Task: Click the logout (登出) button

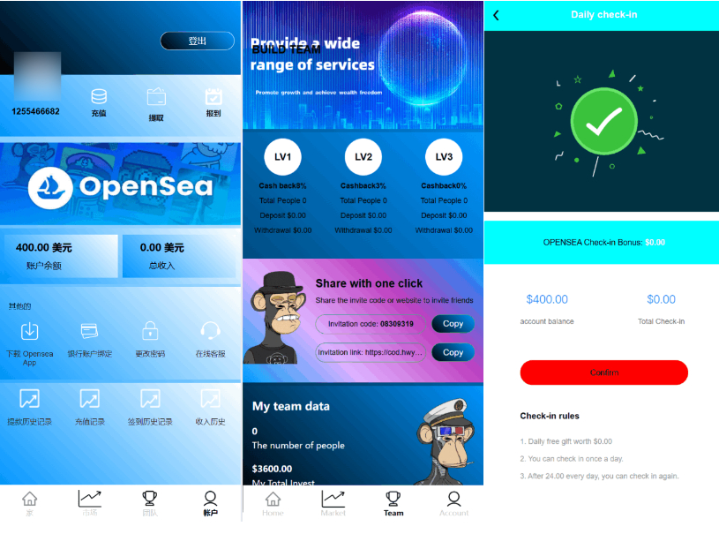Action: coord(198,41)
